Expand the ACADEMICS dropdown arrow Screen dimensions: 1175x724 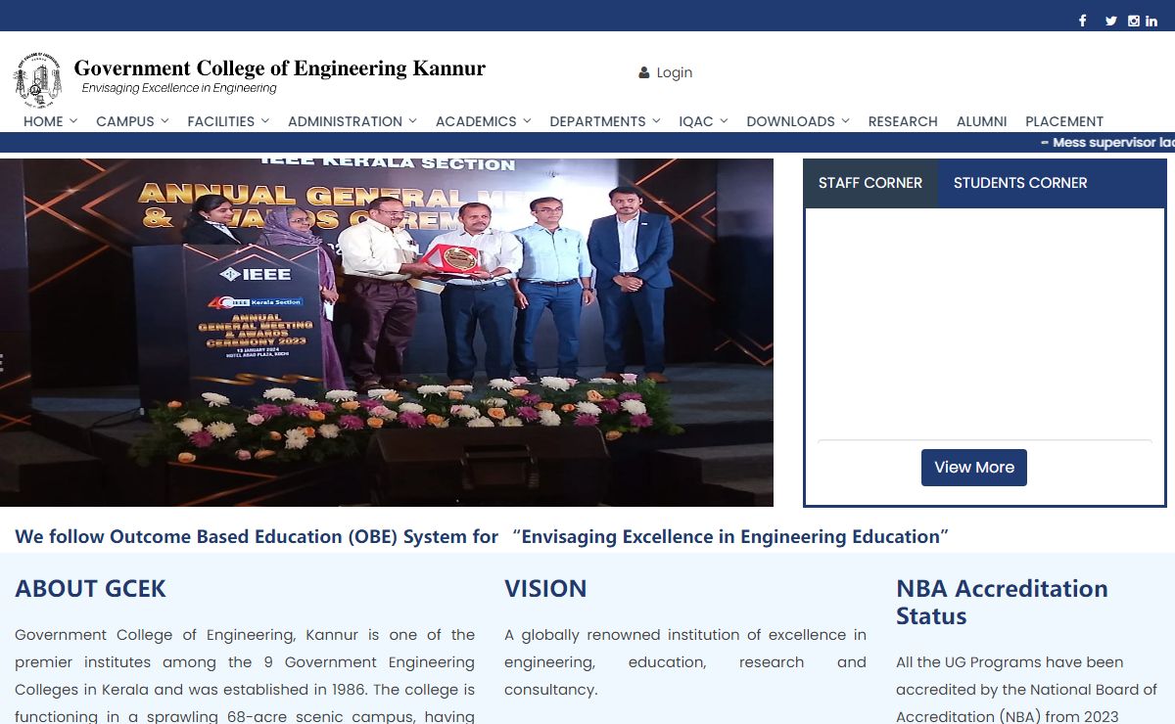(x=527, y=121)
